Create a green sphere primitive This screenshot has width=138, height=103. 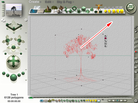point(70,11)
